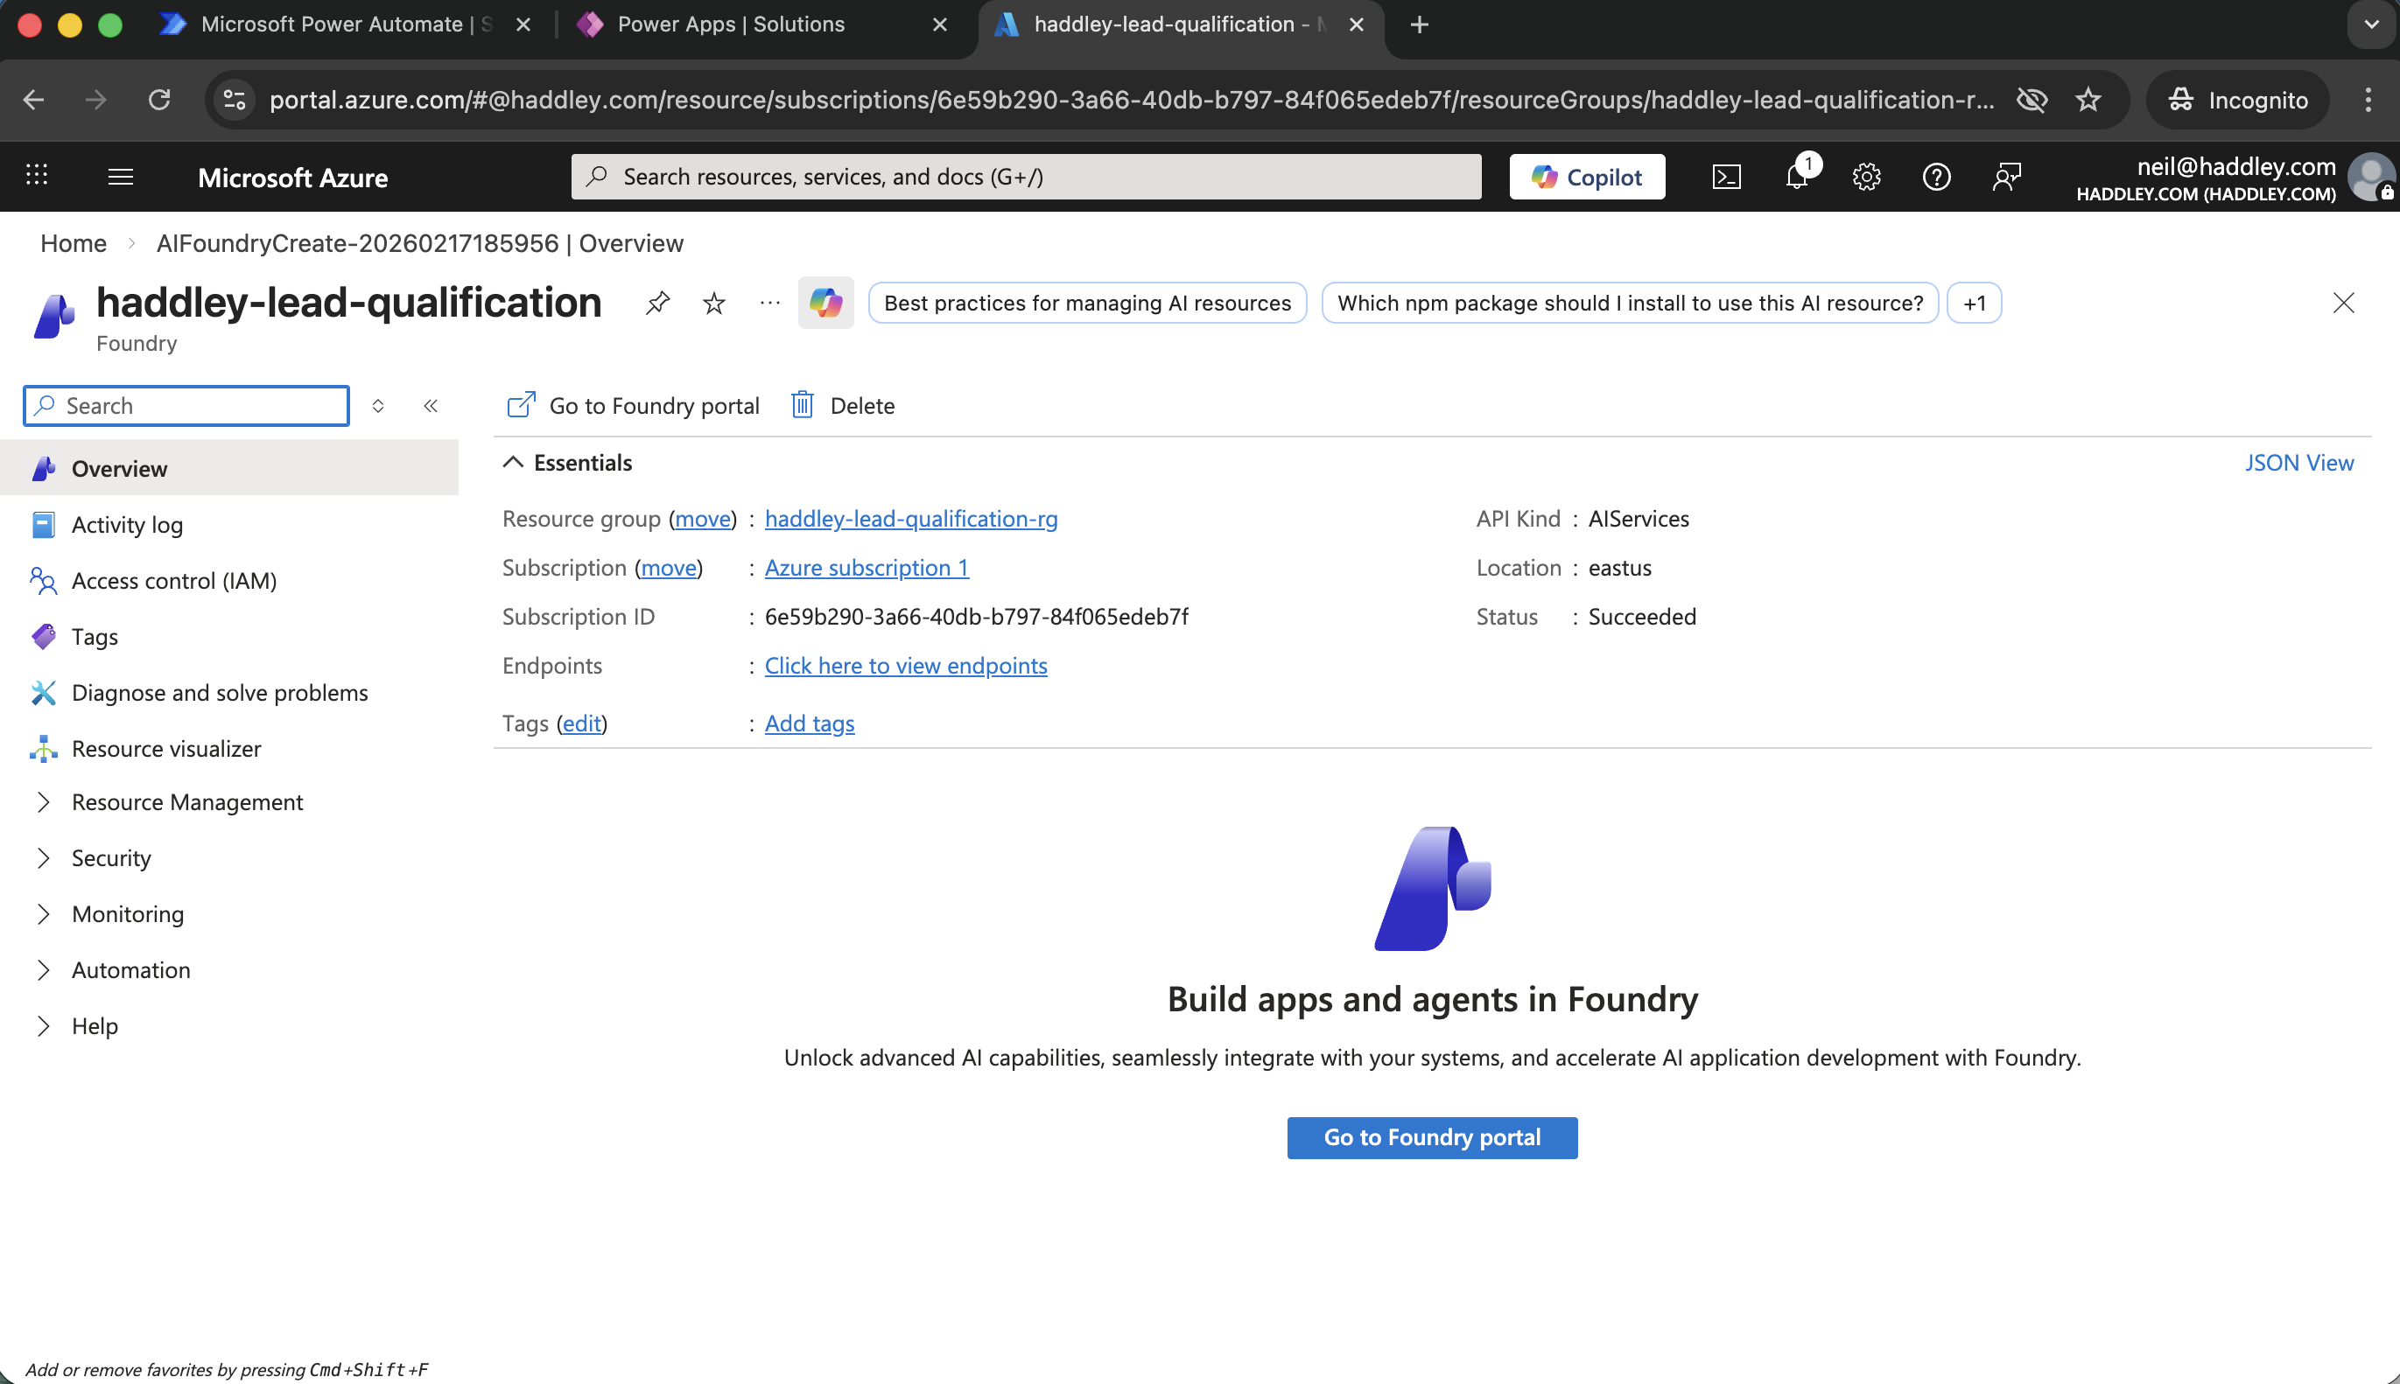Collapse the Essentials section
Image resolution: width=2400 pixels, height=1384 pixels.
[x=513, y=463]
